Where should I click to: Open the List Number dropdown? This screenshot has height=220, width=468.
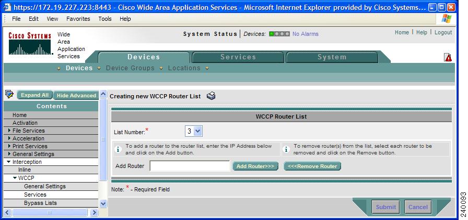click(x=194, y=131)
